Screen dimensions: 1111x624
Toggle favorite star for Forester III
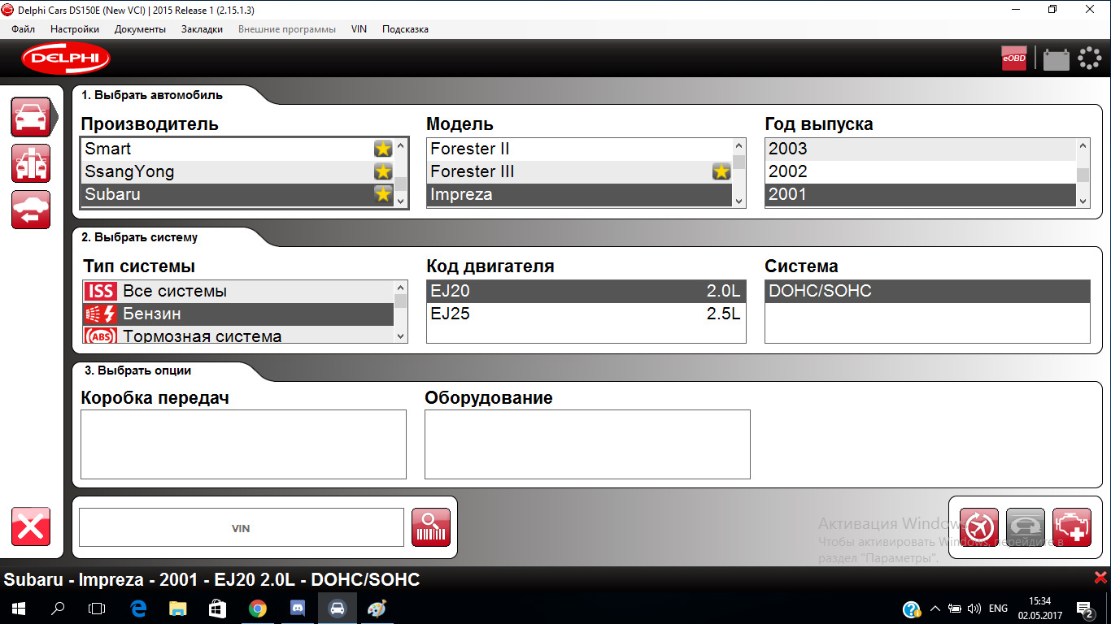(721, 171)
